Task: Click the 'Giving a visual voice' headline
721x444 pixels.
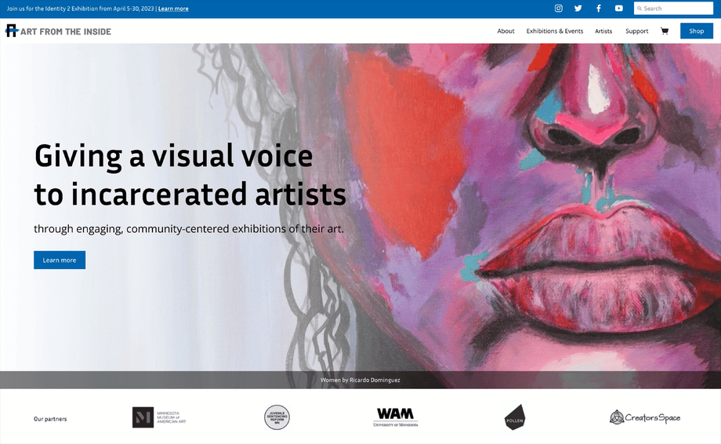Action: point(174,156)
